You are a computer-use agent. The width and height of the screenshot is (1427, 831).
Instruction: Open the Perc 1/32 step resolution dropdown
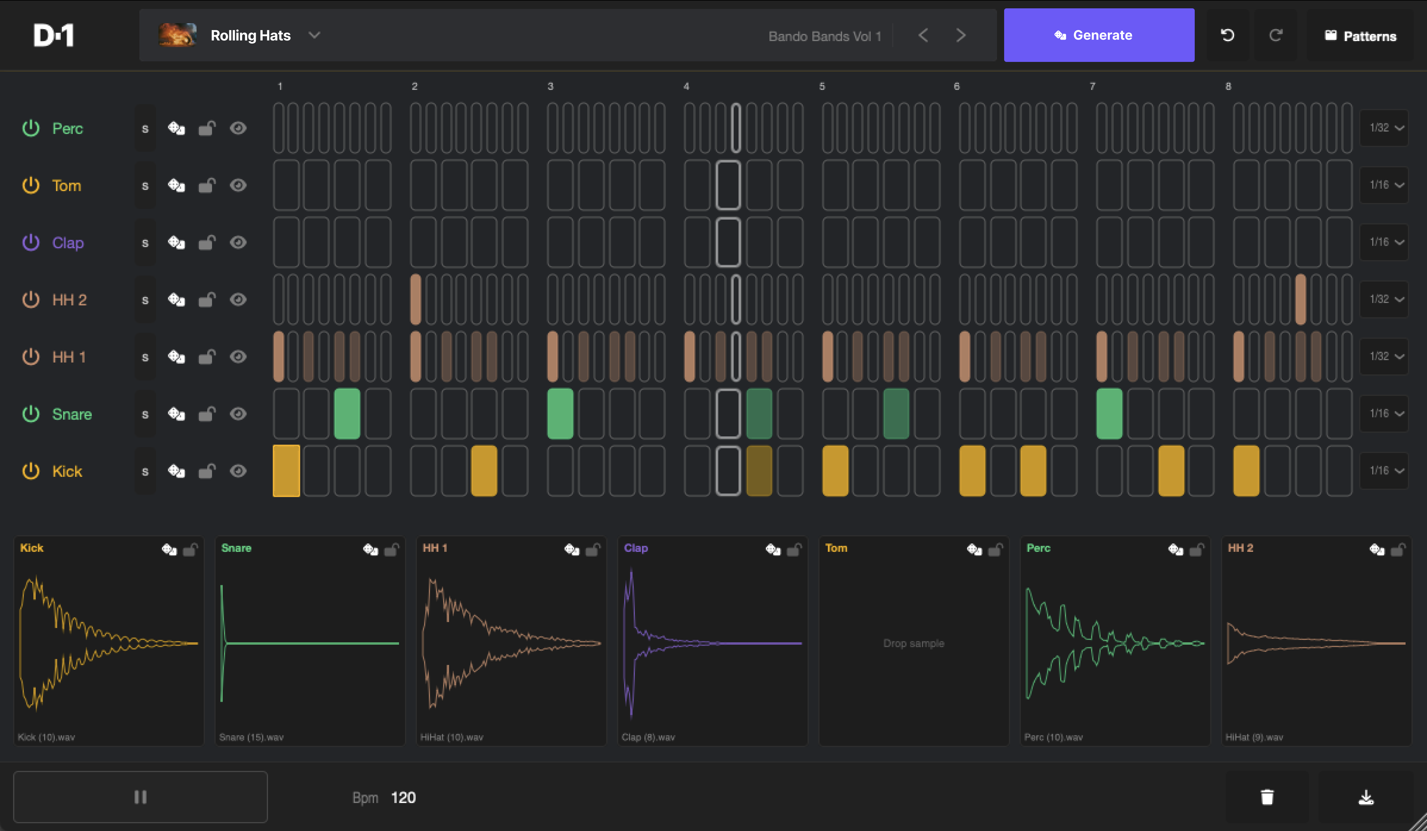[1385, 128]
